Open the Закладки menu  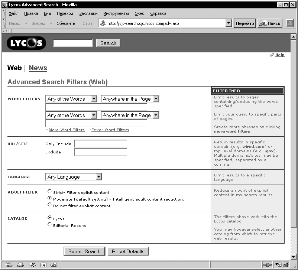[88, 13]
